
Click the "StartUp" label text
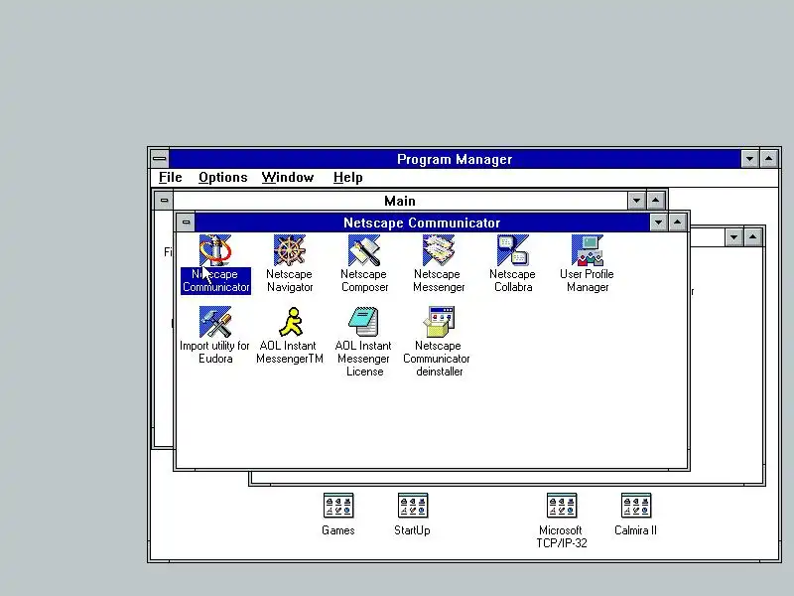(412, 530)
